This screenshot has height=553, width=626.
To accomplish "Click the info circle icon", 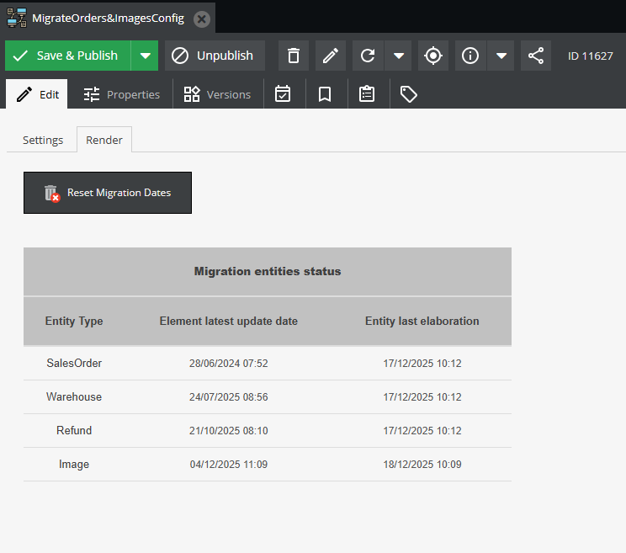I will pyautogui.click(x=470, y=56).
